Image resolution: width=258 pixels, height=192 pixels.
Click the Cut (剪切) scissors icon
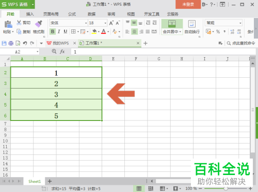tap(19, 23)
